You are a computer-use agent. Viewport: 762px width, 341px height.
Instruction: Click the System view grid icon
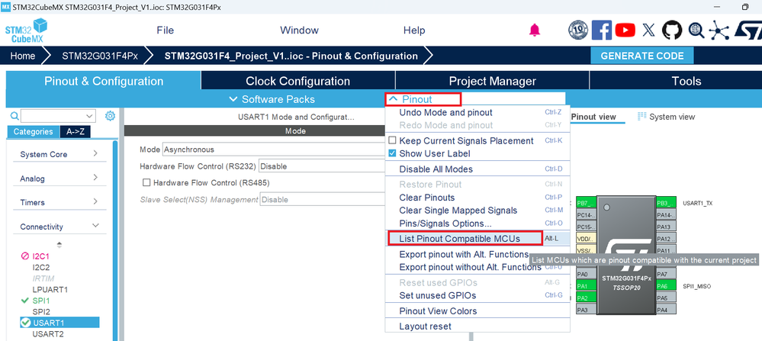[641, 117]
